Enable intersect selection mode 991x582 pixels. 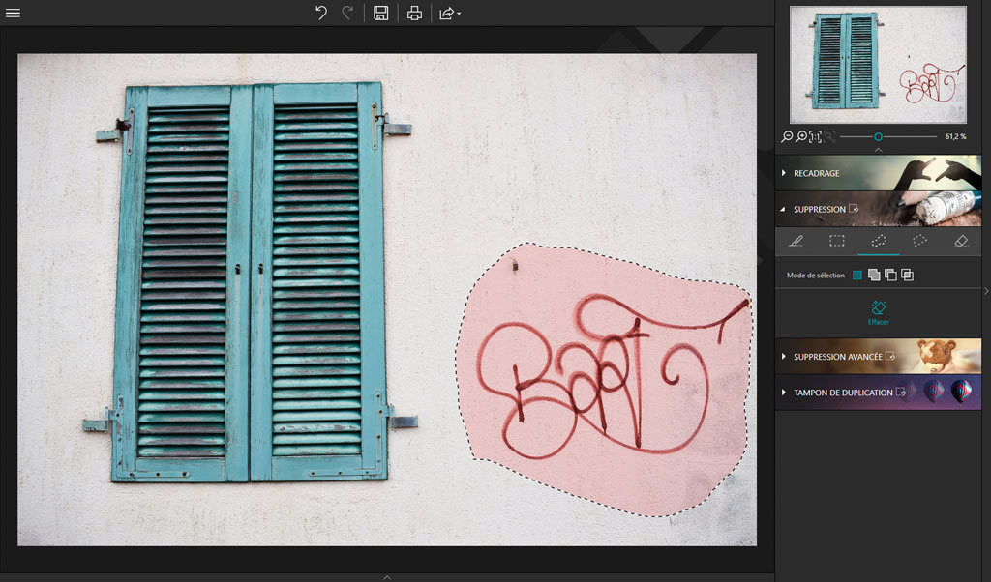click(907, 276)
